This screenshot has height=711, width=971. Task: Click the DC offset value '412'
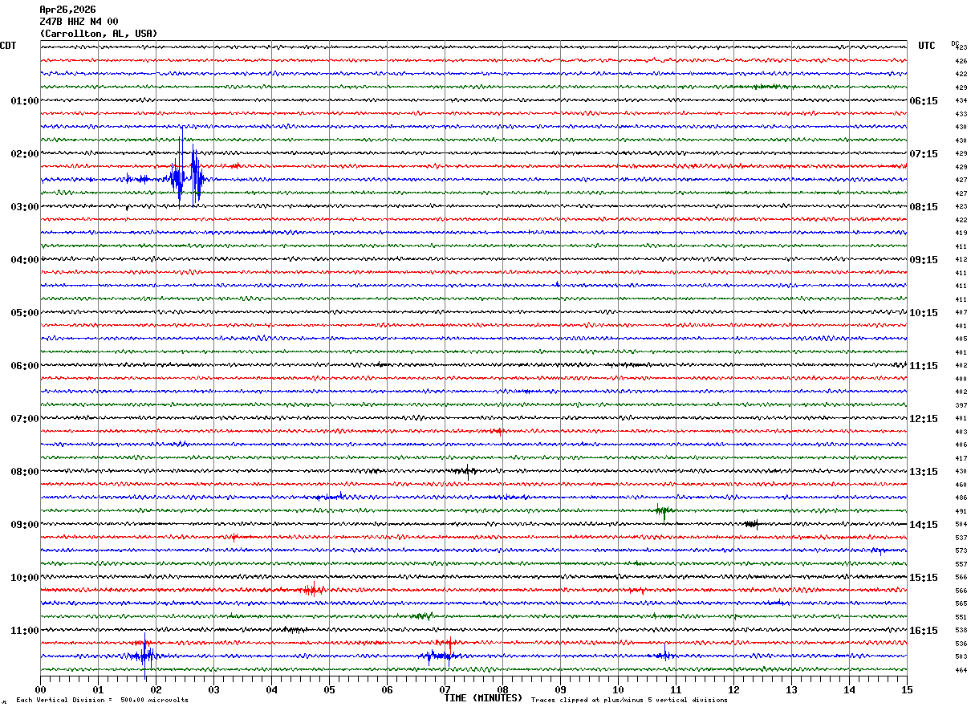coord(961,260)
